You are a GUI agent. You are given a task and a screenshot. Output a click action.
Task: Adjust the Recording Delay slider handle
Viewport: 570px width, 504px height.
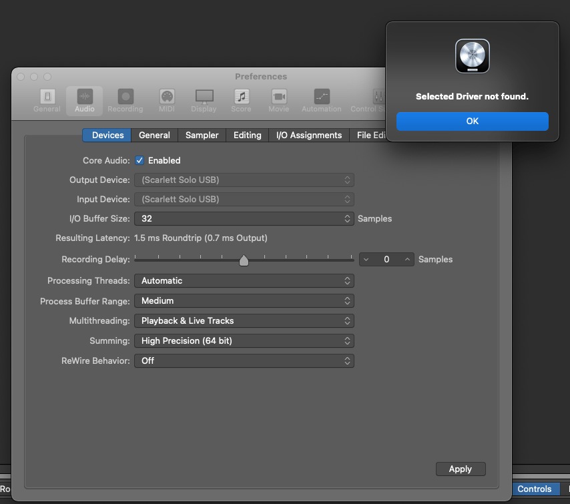(244, 260)
